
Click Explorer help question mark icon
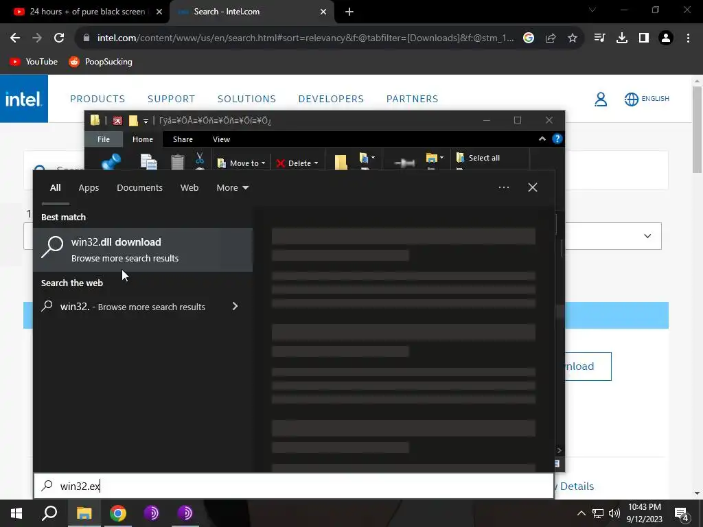[557, 139]
